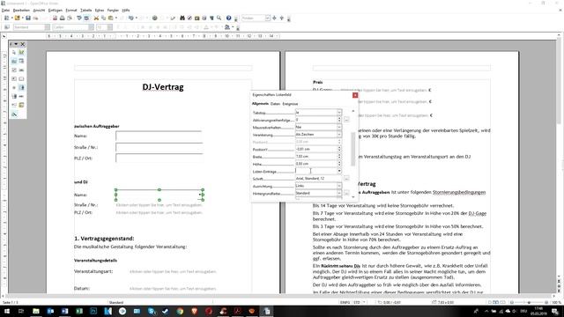Click the List box control in form toolbar

pos(21,87)
